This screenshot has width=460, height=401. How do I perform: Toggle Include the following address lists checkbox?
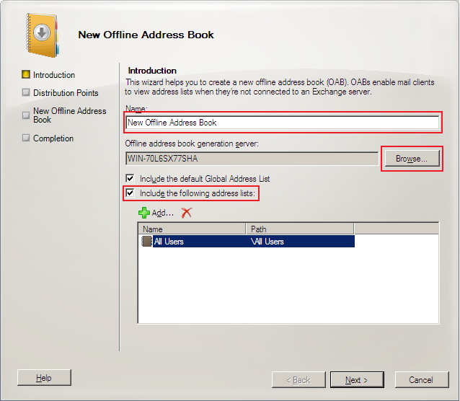click(130, 193)
